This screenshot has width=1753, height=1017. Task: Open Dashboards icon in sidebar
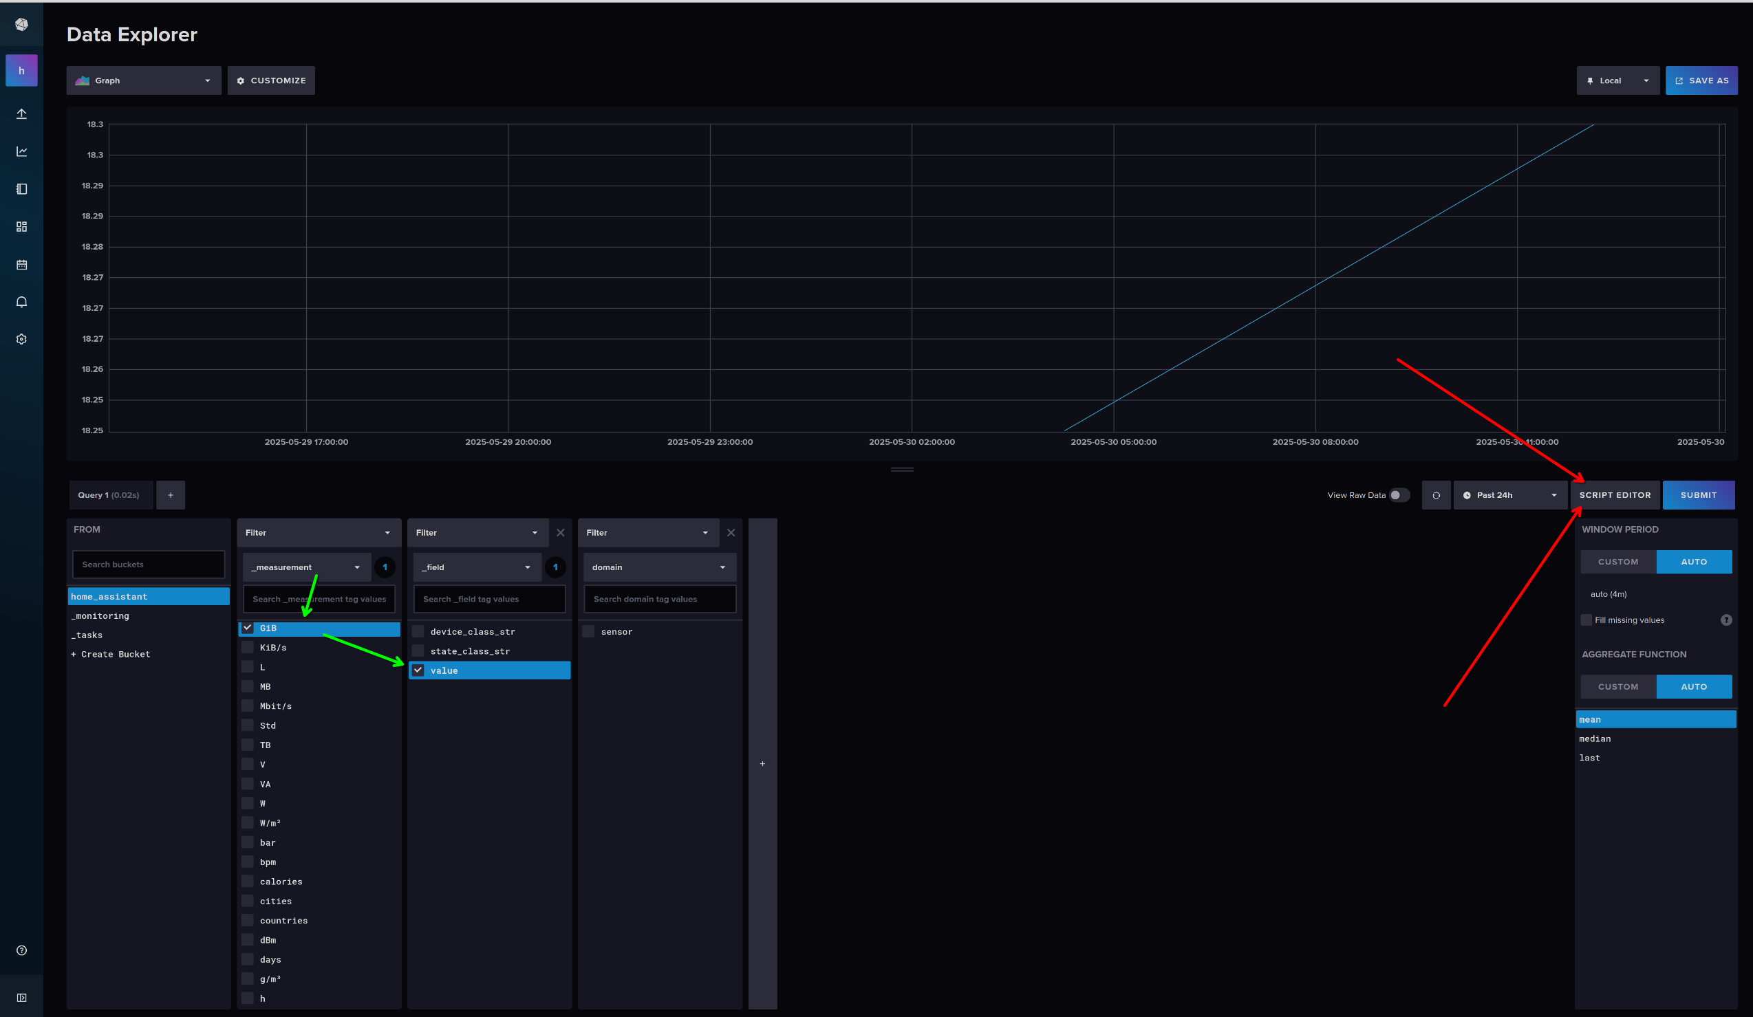[x=21, y=227]
